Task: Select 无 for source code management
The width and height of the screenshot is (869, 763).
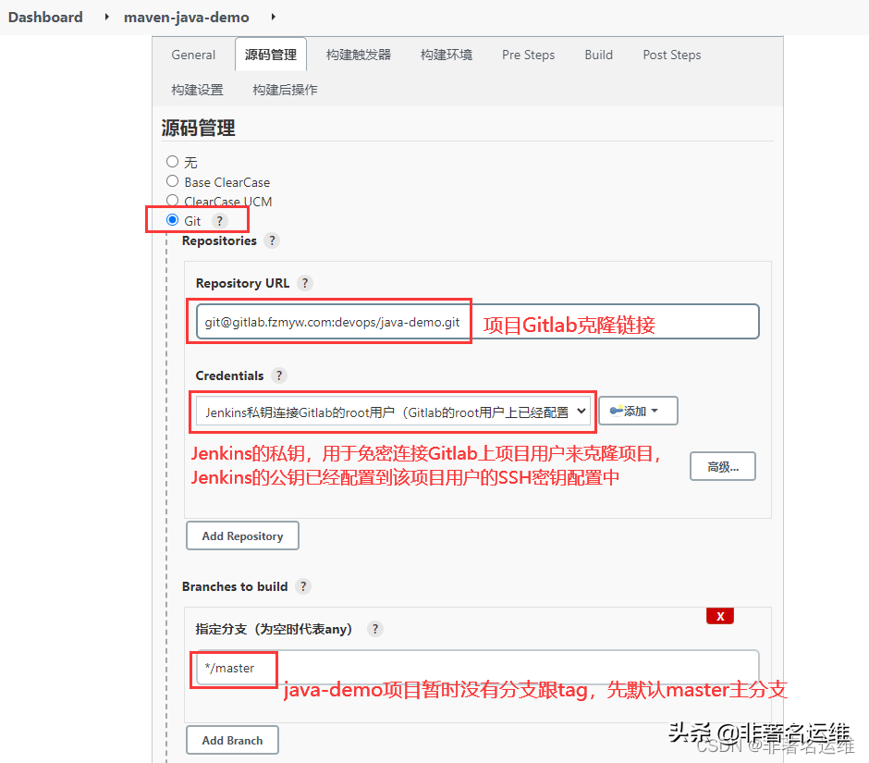Action: click(172, 162)
